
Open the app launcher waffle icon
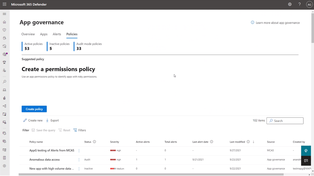[x=4, y=4]
